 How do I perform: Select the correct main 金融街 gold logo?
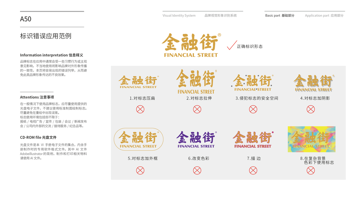[191, 45]
